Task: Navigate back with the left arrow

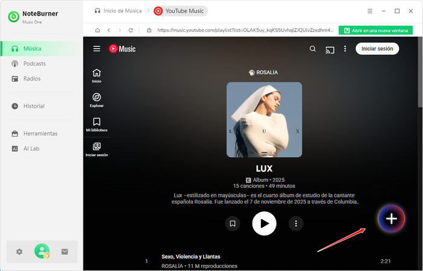Action: click(109, 30)
